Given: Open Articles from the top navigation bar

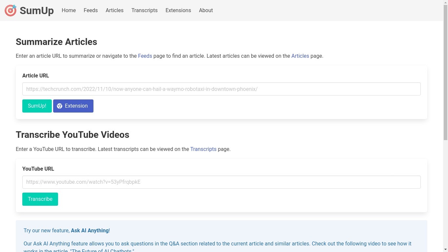Looking at the screenshot, I should (x=114, y=10).
